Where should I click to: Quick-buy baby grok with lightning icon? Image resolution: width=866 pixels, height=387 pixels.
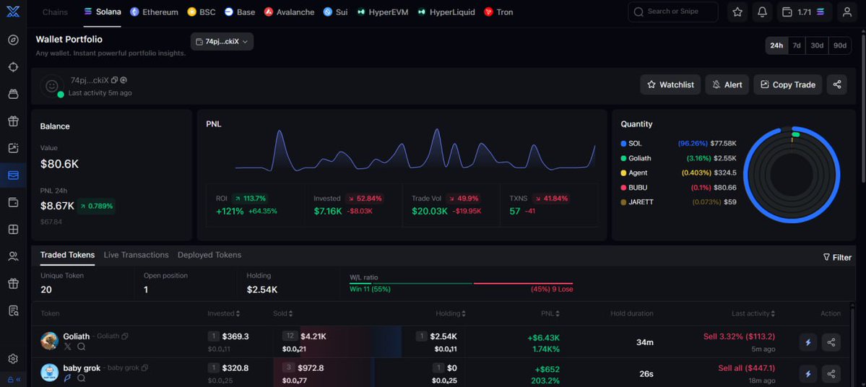(x=808, y=374)
